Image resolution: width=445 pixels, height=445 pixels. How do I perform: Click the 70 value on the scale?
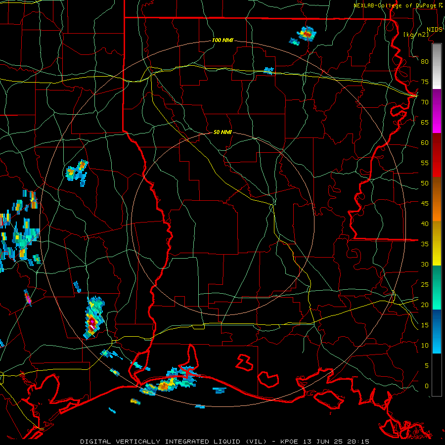click(x=425, y=102)
